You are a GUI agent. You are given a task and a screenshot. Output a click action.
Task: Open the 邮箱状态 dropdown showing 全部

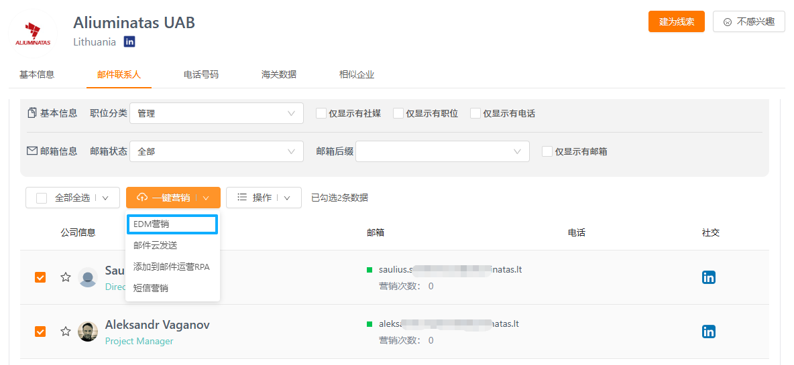pos(217,151)
